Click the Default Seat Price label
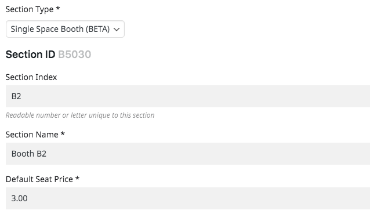 pos(39,179)
